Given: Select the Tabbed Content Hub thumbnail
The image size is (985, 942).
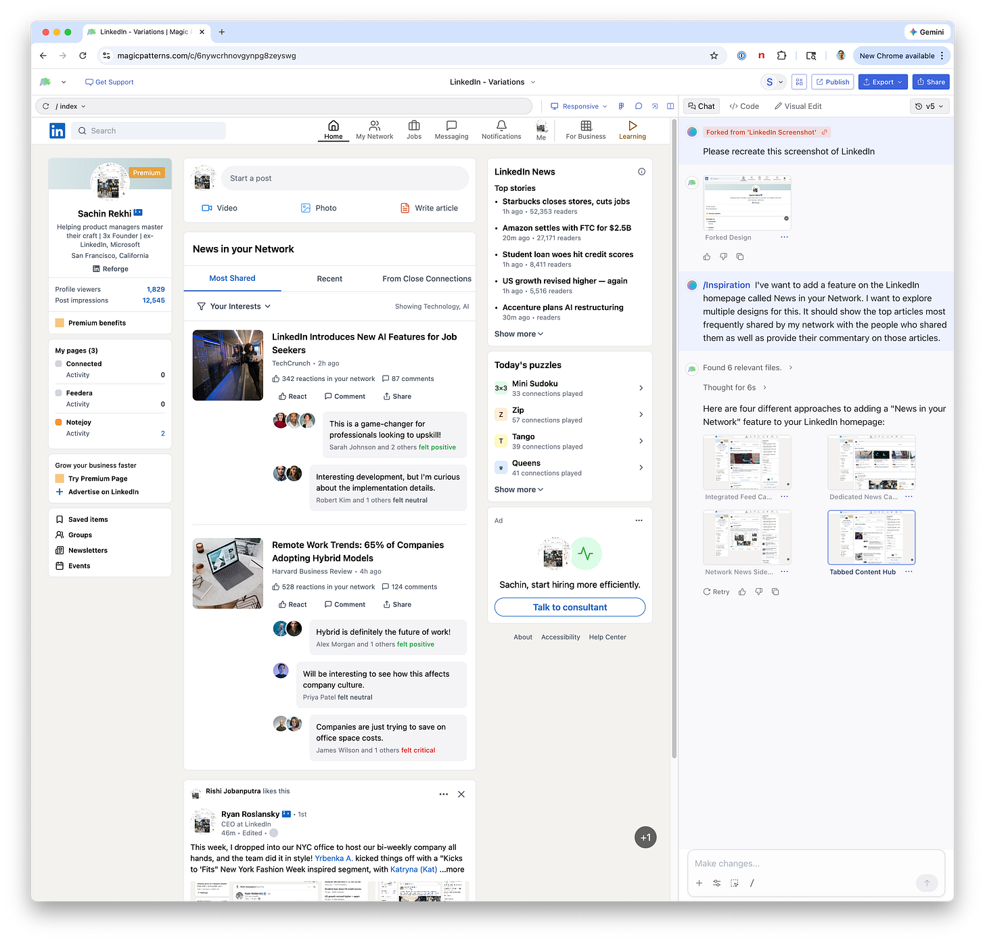Looking at the screenshot, I should click(x=871, y=537).
